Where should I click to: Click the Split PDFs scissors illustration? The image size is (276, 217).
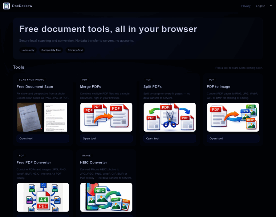point(170,117)
